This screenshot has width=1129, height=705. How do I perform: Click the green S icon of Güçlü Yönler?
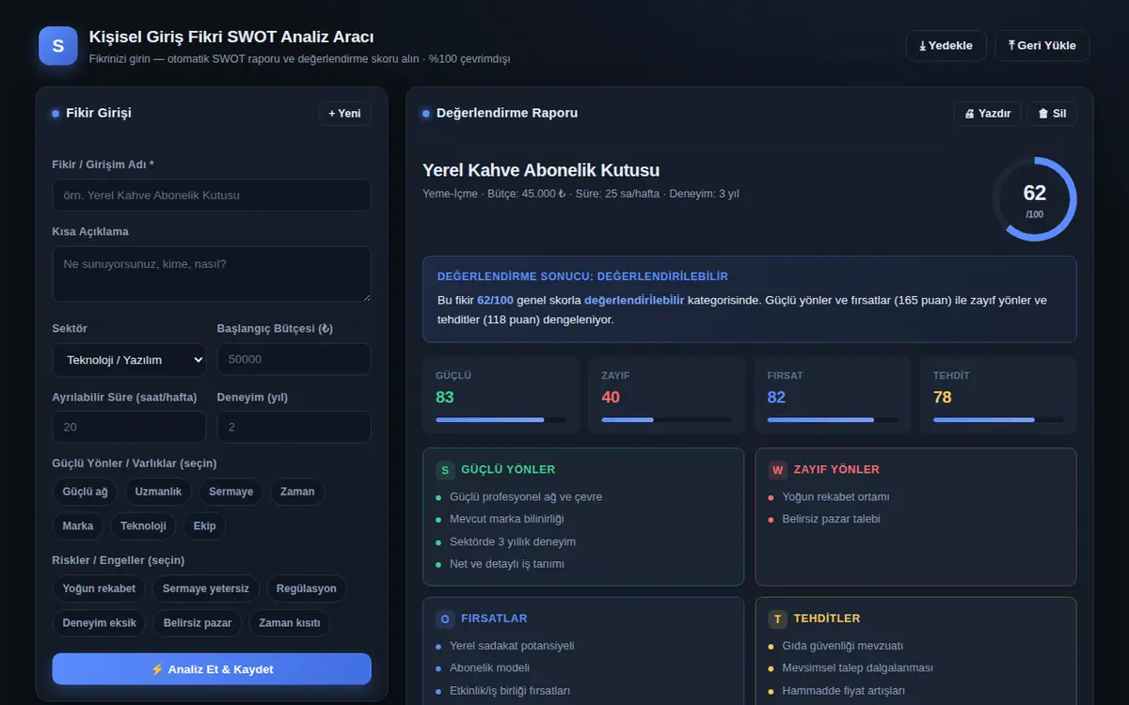click(445, 469)
